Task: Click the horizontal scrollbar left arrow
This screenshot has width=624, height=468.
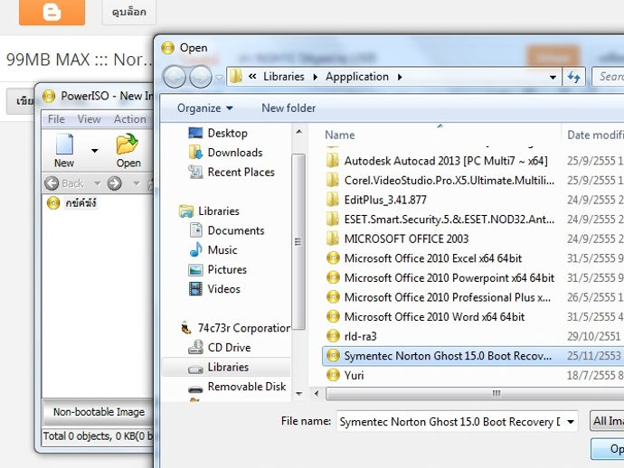Action: (x=317, y=394)
